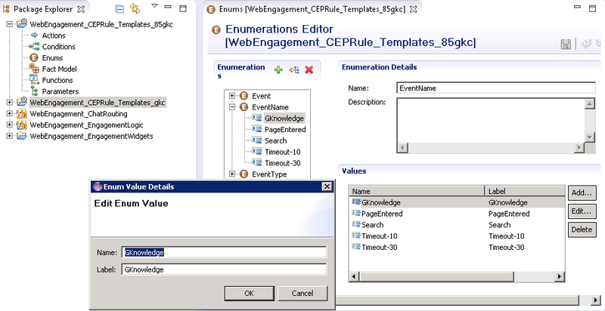605x311 pixels.
Task: Click Collapse All icon in Package Explorer
Action: 120,8
